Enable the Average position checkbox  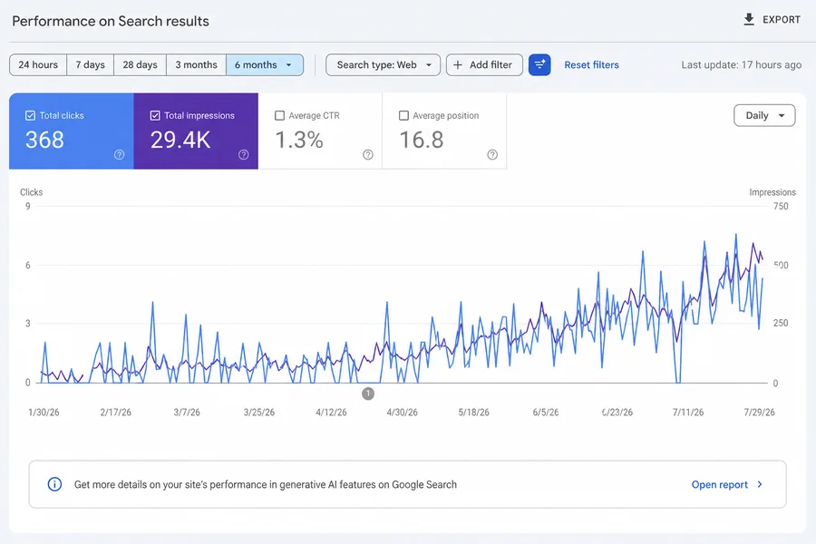(x=403, y=115)
